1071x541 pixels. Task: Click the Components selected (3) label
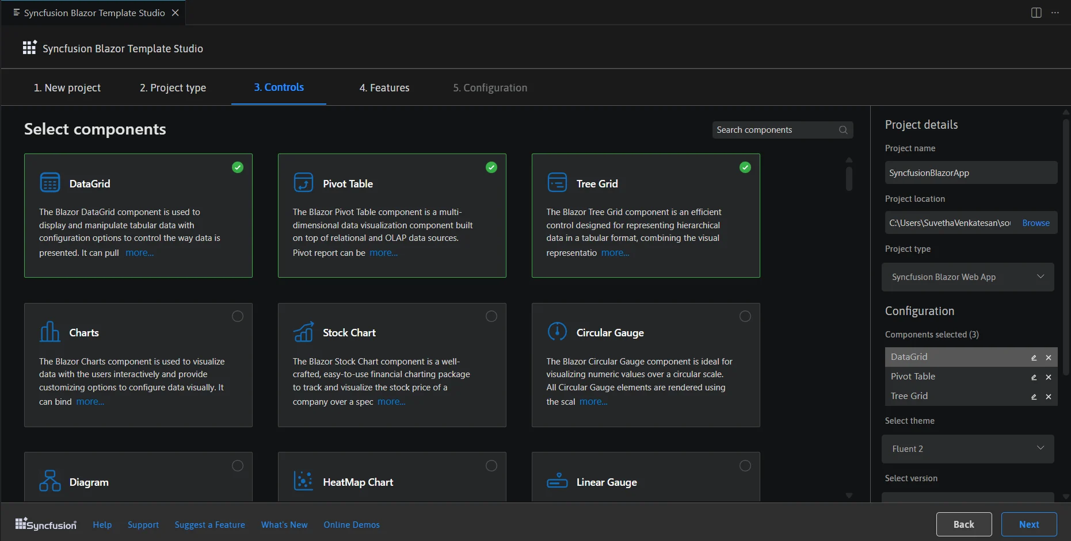932,335
